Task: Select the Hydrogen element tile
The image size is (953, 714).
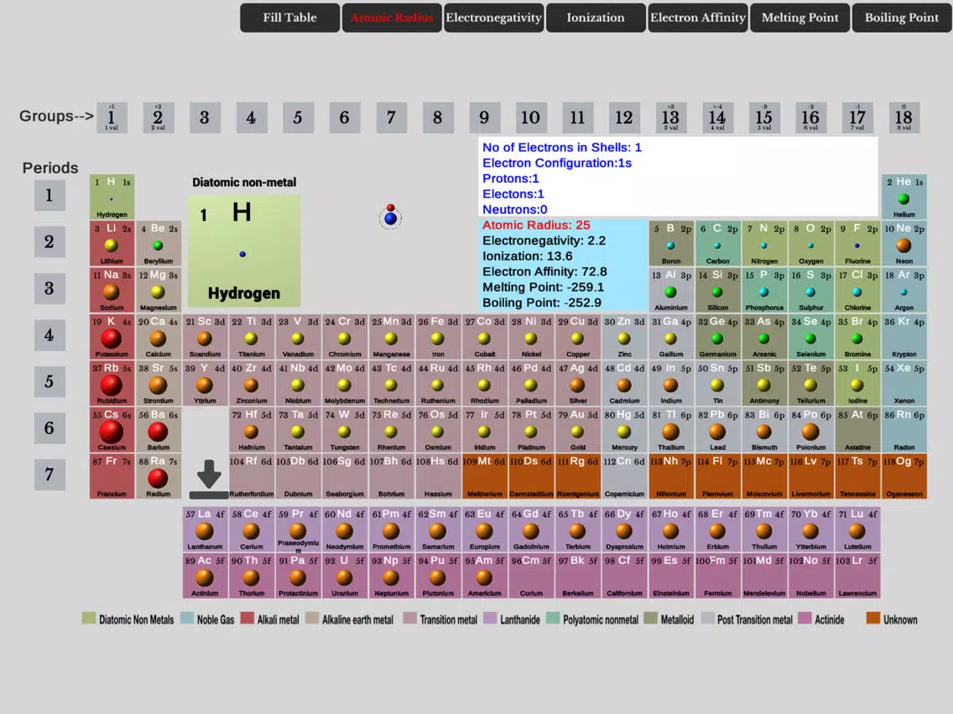Action: 112,197
